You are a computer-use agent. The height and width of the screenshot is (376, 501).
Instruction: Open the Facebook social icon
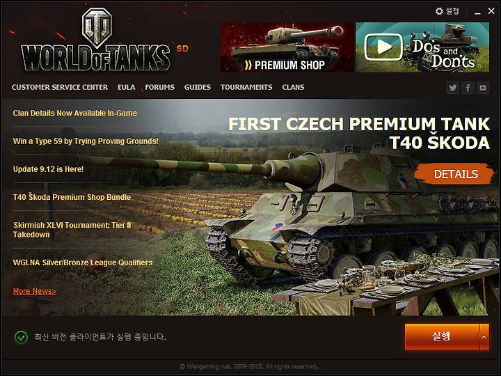coord(468,88)
